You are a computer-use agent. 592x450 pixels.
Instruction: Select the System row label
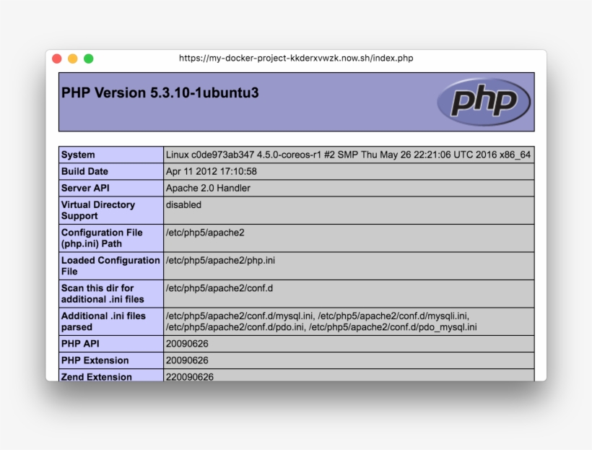point(78,155)
